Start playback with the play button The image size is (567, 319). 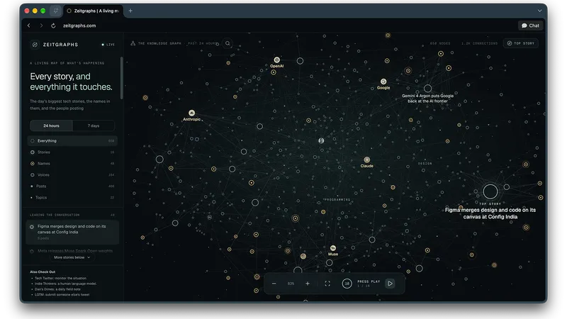pos(390,284)
